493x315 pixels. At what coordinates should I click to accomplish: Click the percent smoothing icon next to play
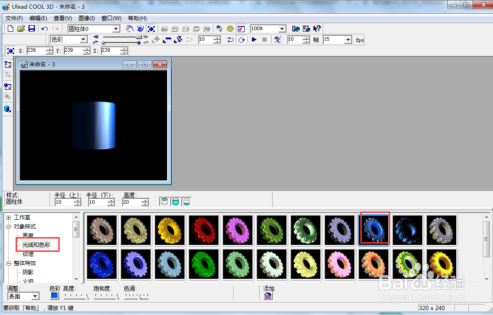tap(278, 39)
